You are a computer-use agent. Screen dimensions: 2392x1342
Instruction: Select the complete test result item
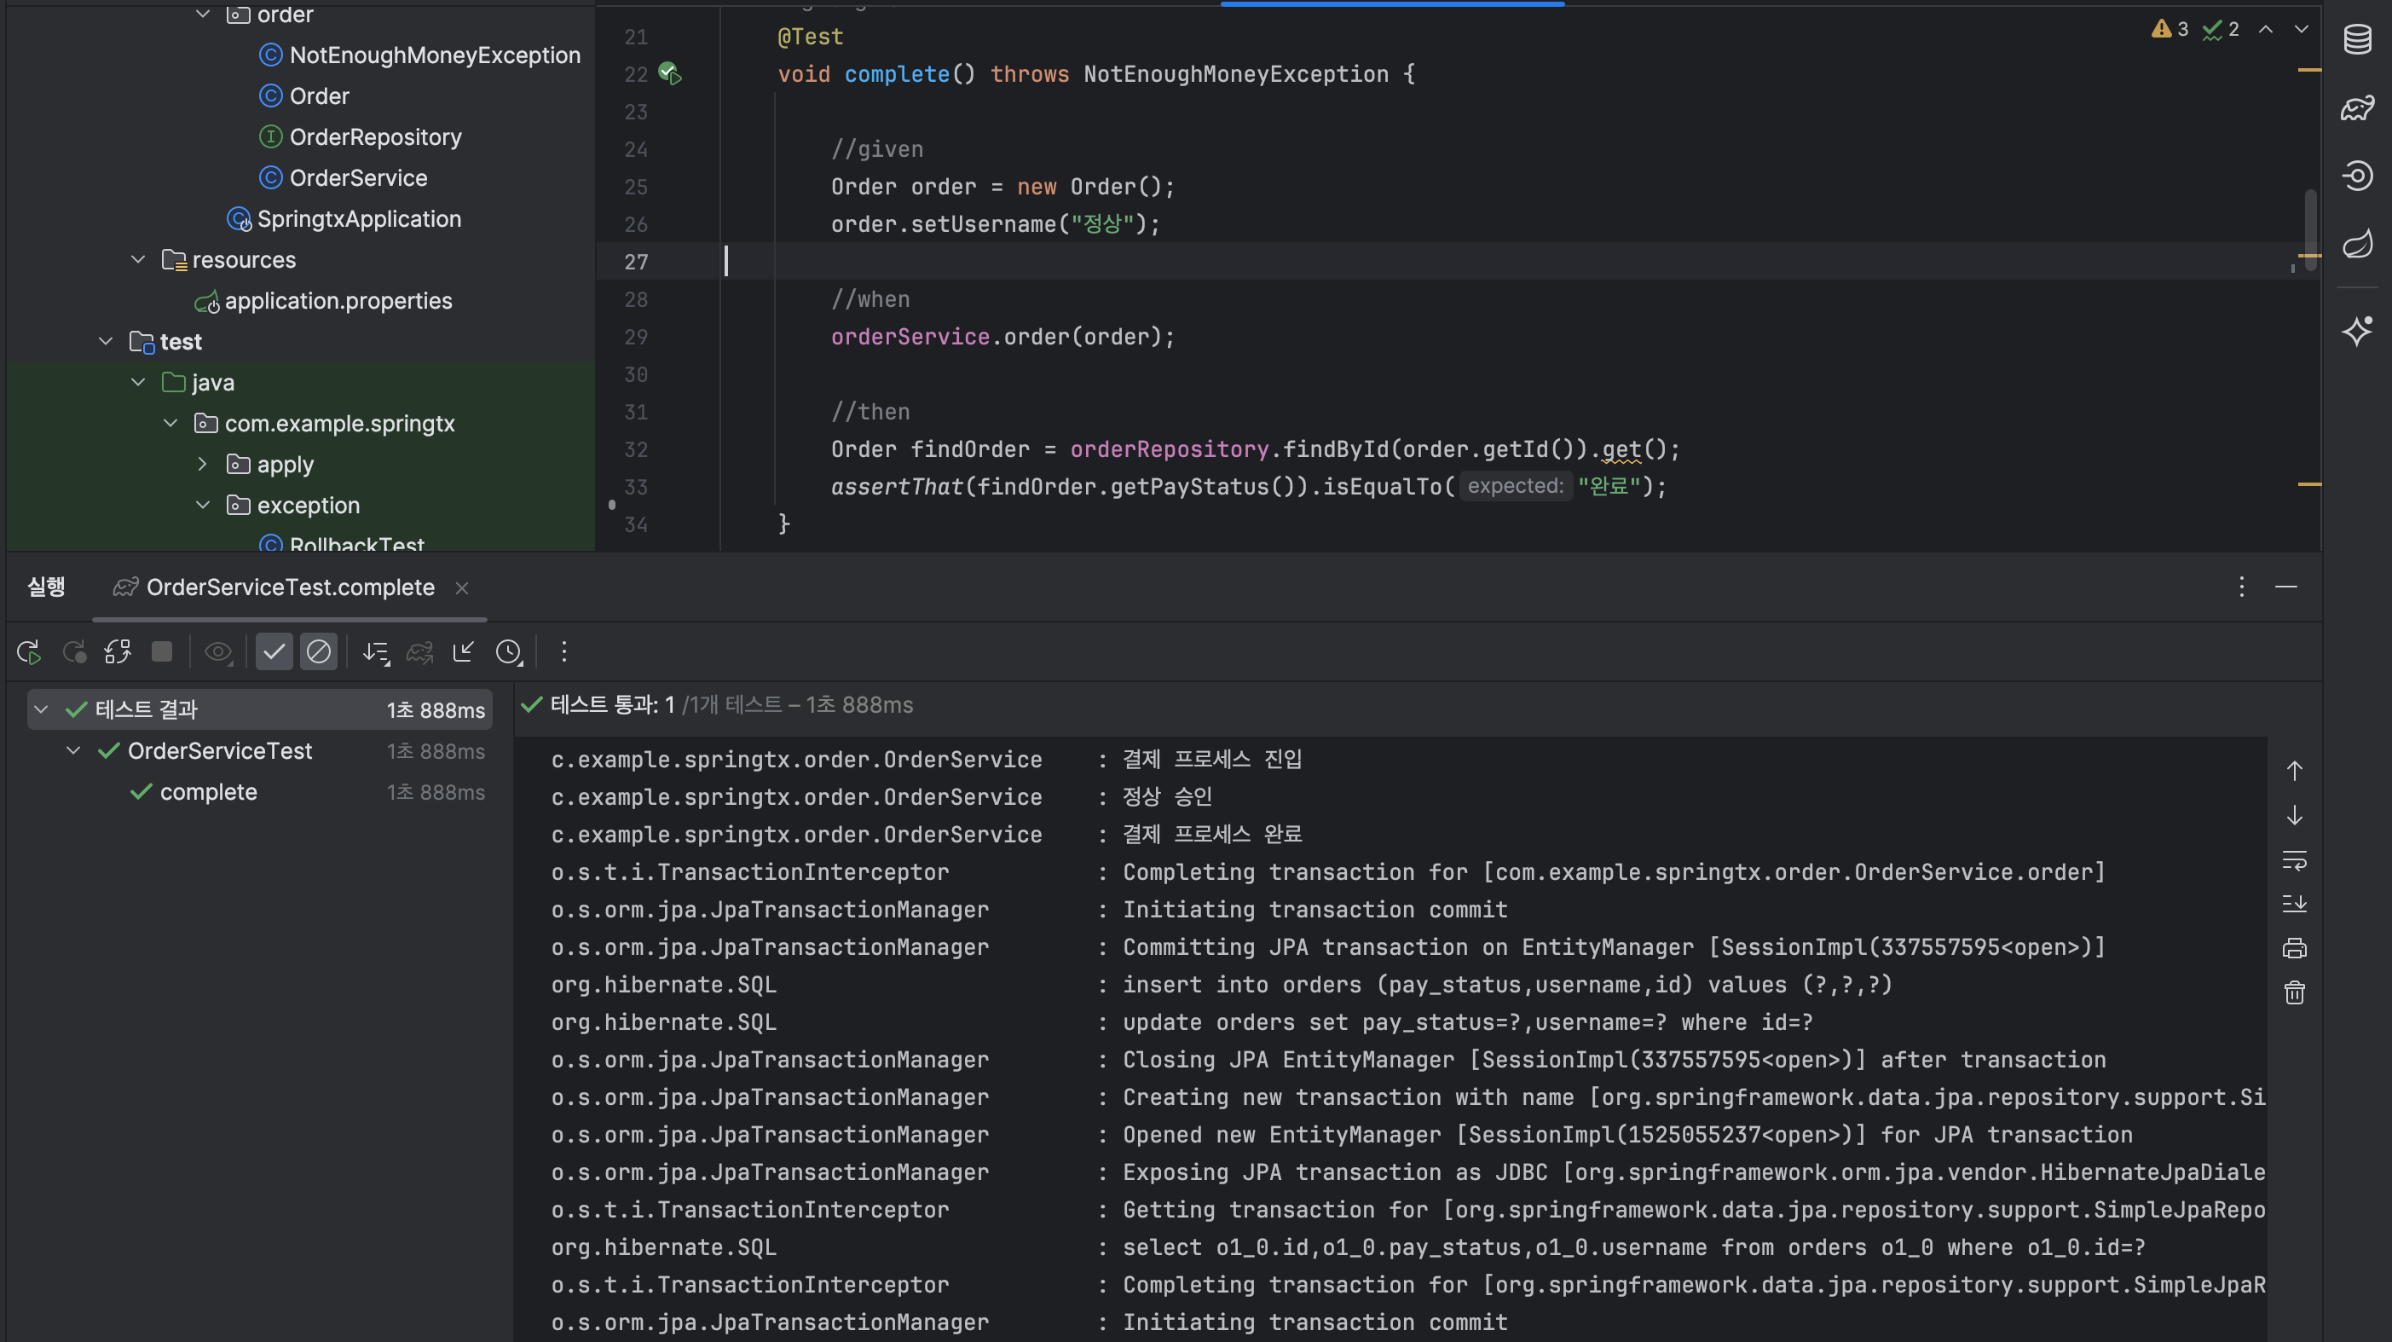(x=208, y=792)
